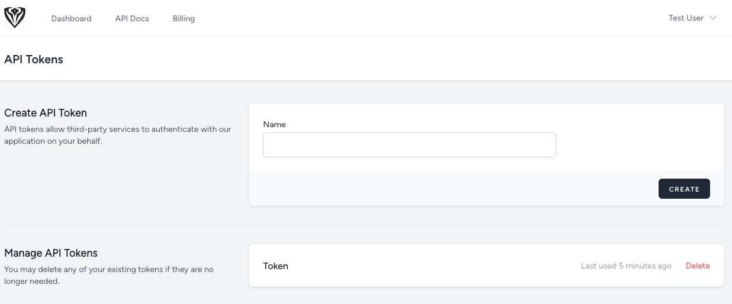Viewport: 732px width, 304px height.
Task: Go to API Docs
Action: coord(132,18)
